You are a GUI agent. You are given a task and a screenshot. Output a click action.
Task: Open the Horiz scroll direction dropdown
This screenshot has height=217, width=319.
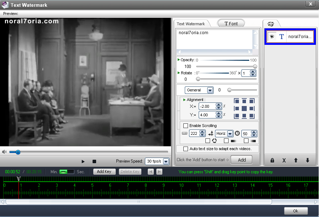[x=230, y=134]
